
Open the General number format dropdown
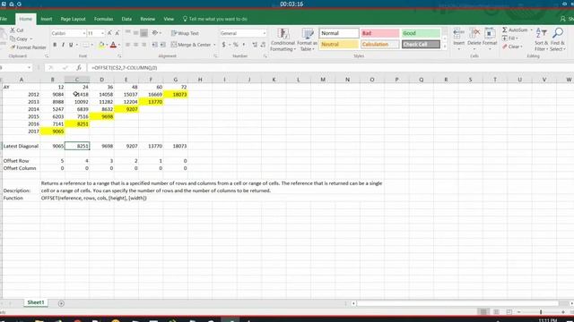coord(265,33)
